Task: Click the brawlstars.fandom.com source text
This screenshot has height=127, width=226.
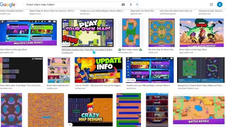Action: [188, 89]
